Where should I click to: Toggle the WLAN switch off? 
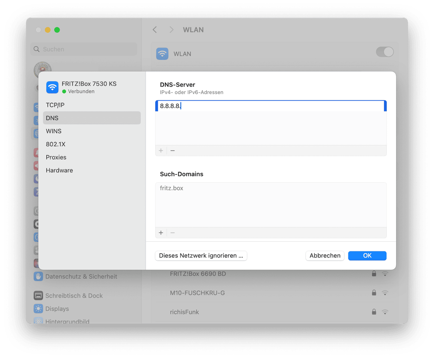(385, 52)
